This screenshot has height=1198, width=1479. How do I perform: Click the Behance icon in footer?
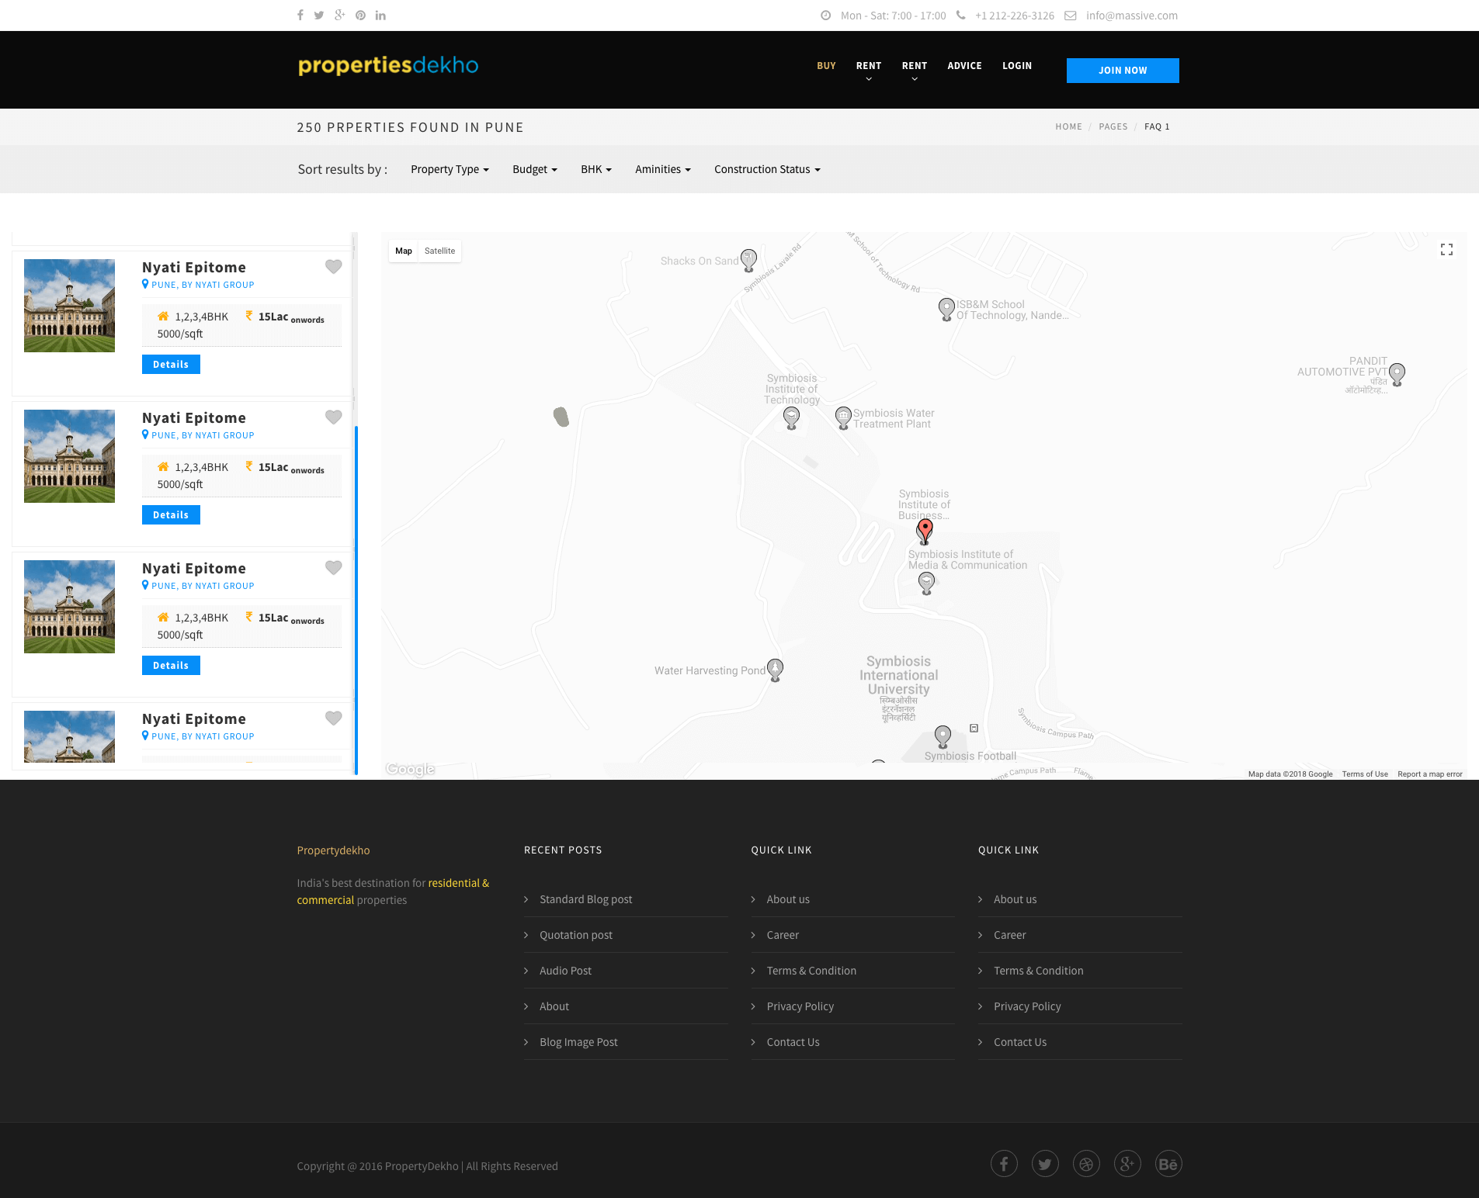1168,1164
